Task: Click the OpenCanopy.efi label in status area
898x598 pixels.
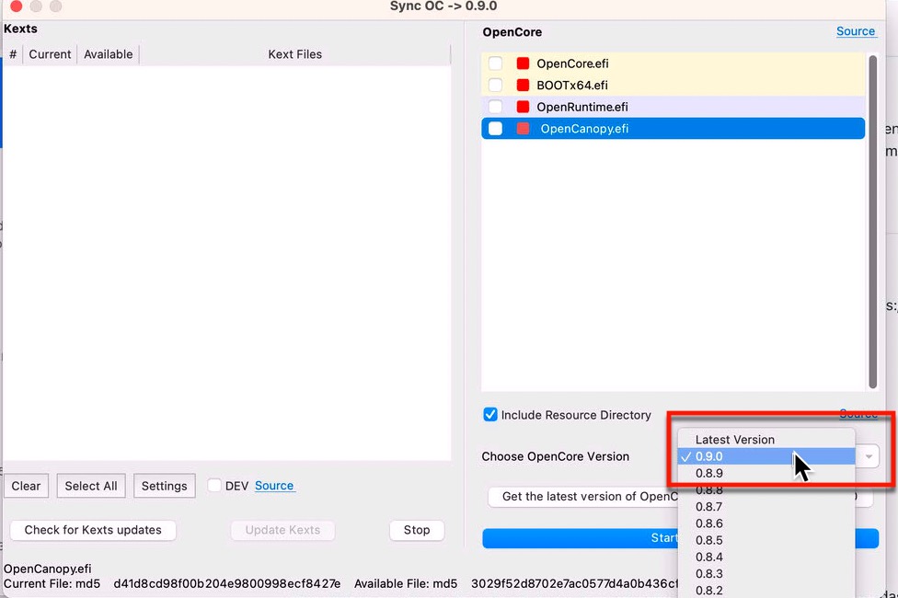Action: pos(48,569)
